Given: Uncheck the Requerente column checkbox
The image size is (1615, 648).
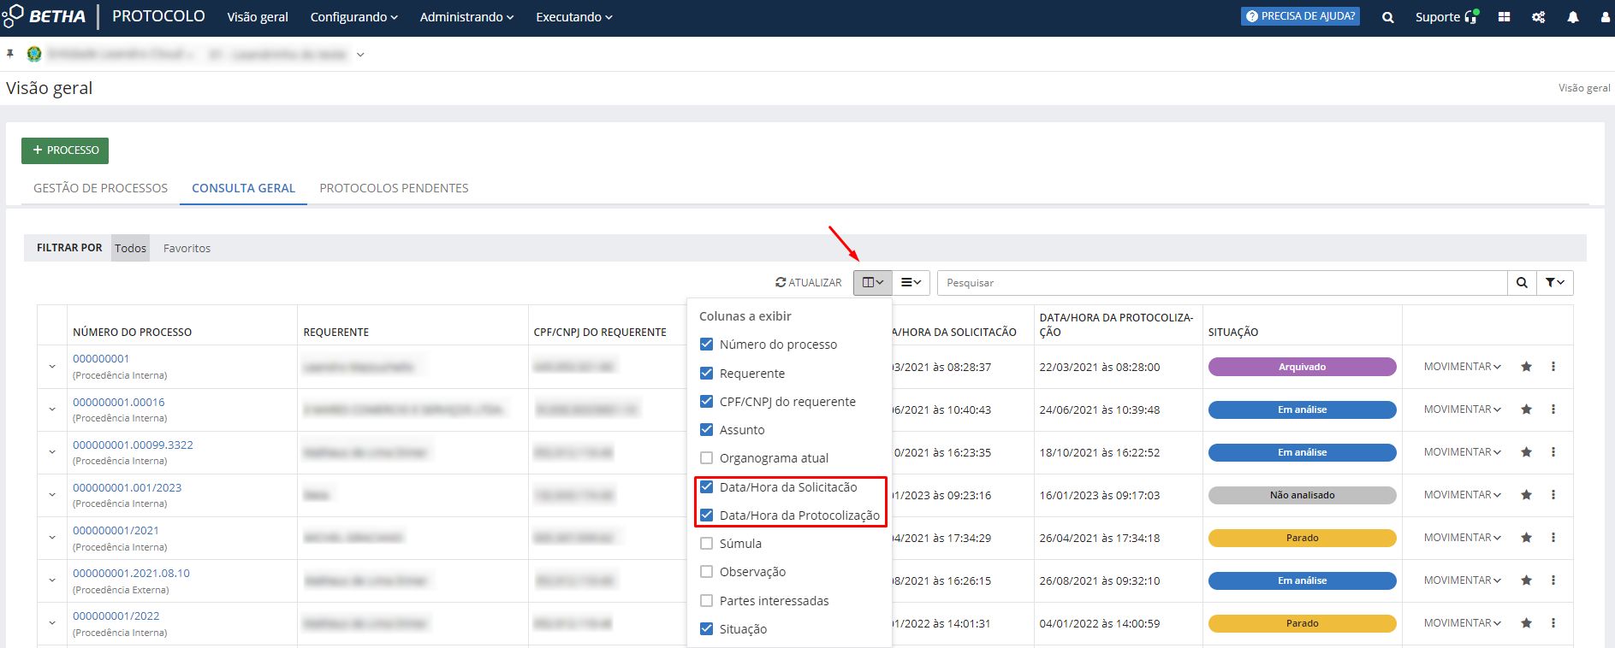Looking at the screenshot, I should click(x=707, y=374).
